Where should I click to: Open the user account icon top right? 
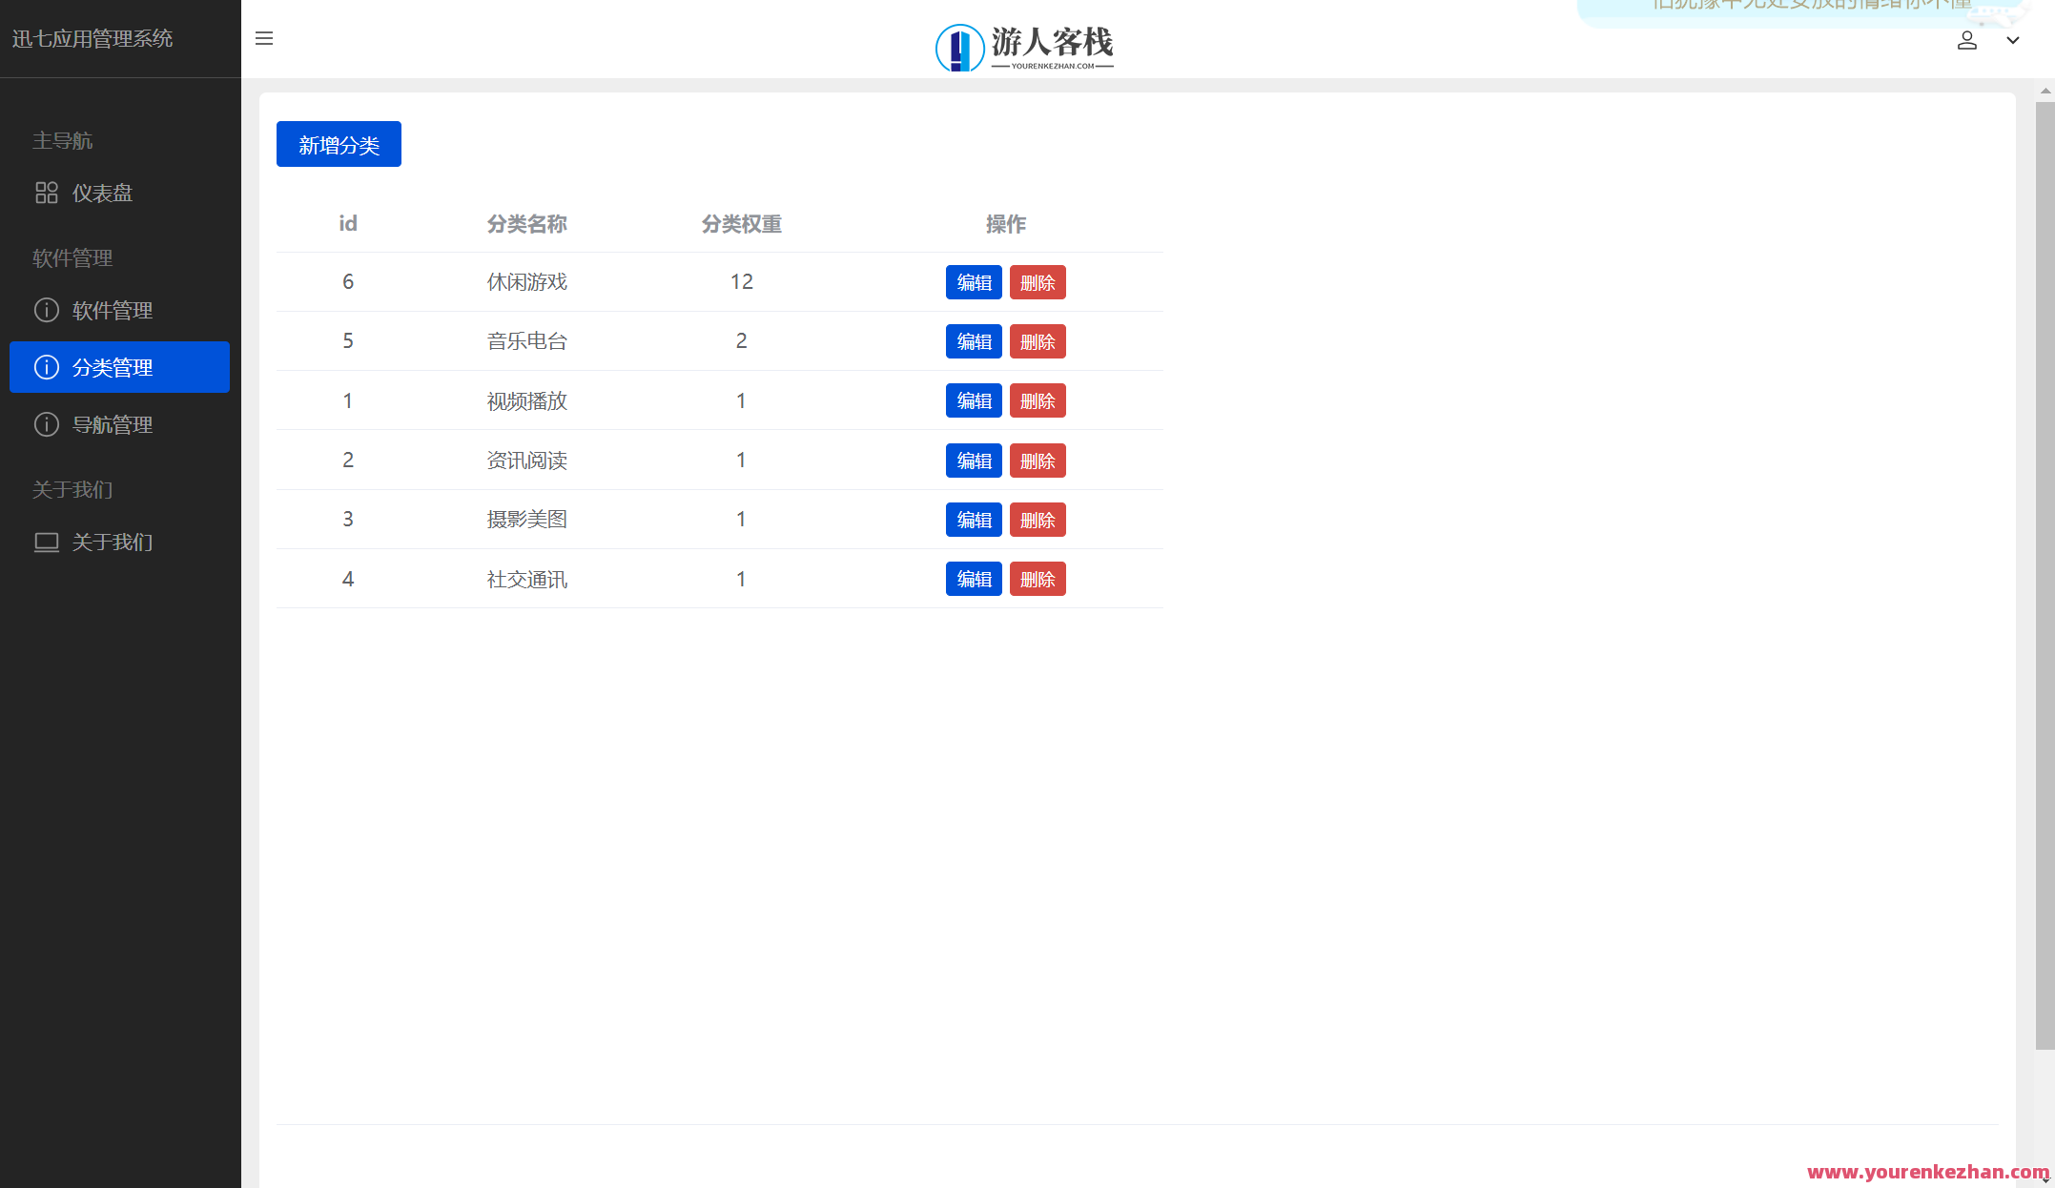pyautogui.click(x=1967, y=40)
